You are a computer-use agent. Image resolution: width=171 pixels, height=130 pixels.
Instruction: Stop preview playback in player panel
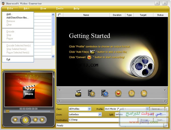(x=35, y=120)
